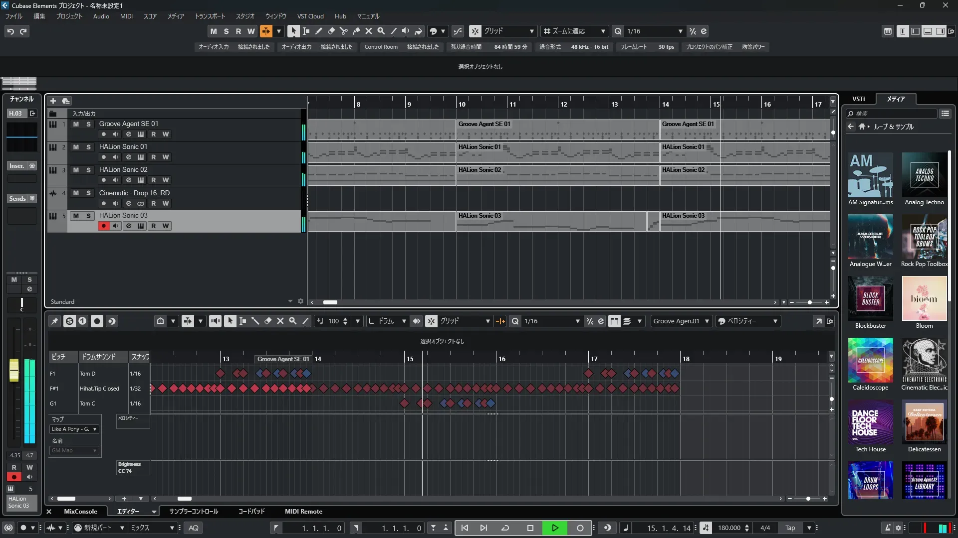Open the Analog Techno sample pack thumbnail

point(924,175)
